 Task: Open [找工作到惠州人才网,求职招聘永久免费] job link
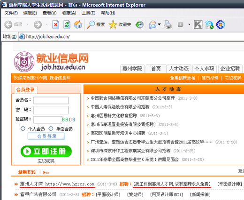[172, 184]
